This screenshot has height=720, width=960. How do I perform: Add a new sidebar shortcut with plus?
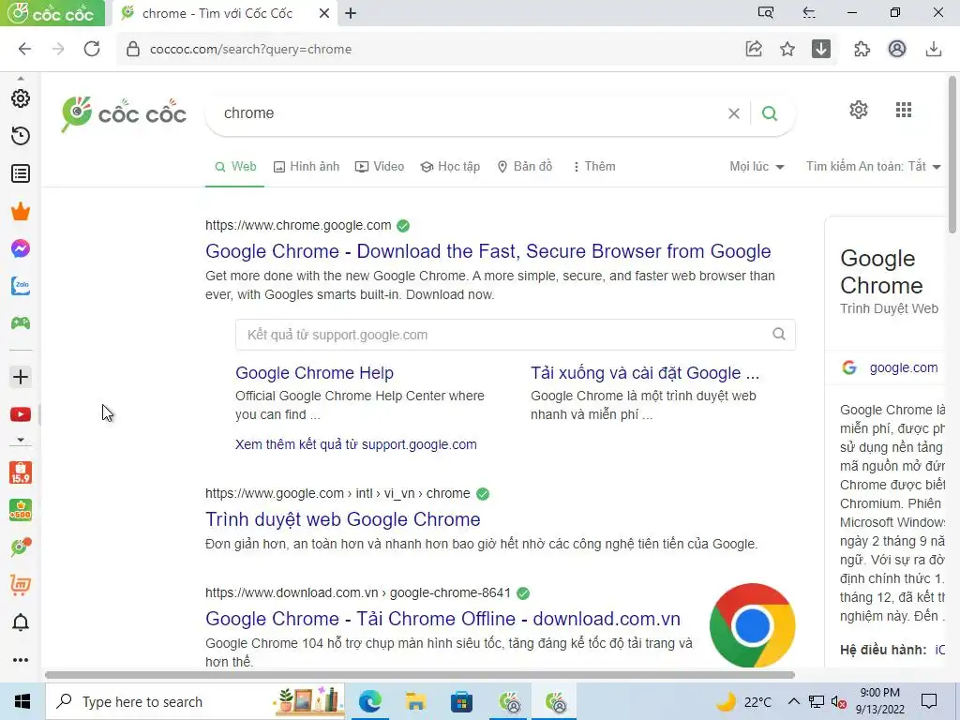21,377
